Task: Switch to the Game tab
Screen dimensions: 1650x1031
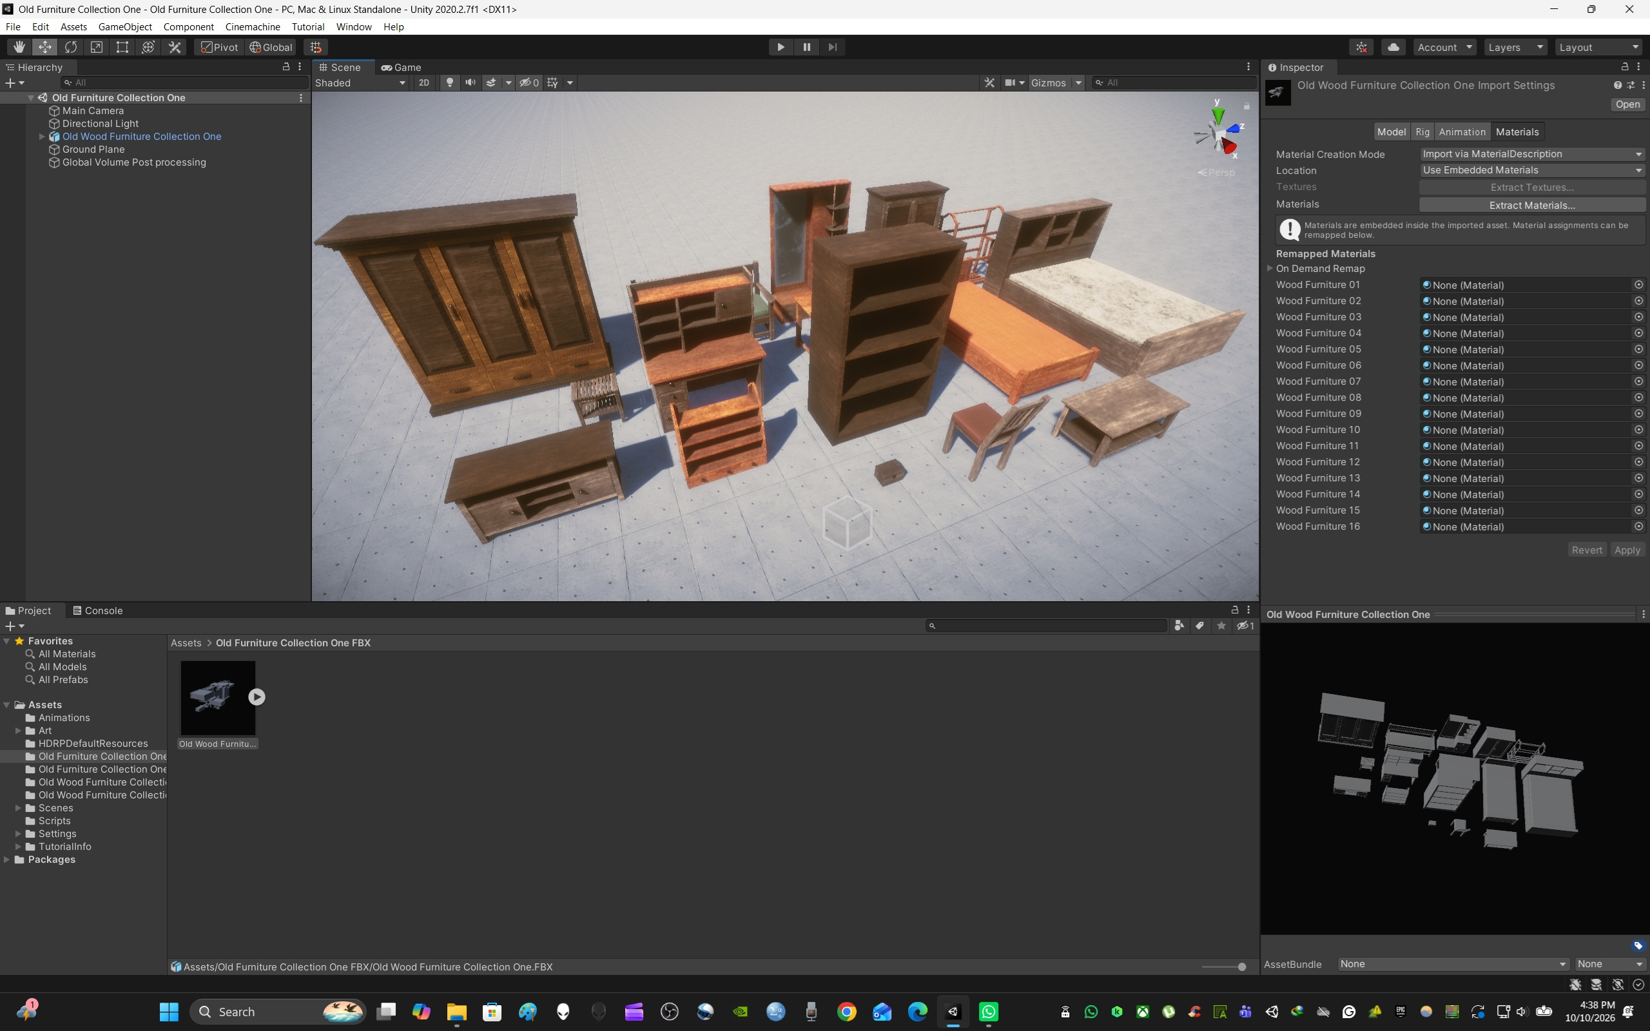Action: pyautogui.click(x=402, y=67)
